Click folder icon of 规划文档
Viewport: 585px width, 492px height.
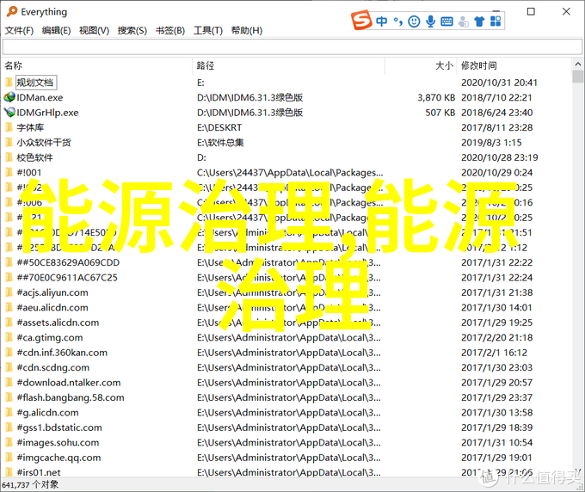click(x=9, y=82)
